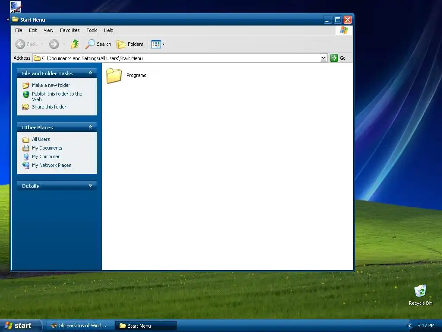Click the folder icon in Address bar
This screenshot has width=442, height=332.
[x=37, y=58]
